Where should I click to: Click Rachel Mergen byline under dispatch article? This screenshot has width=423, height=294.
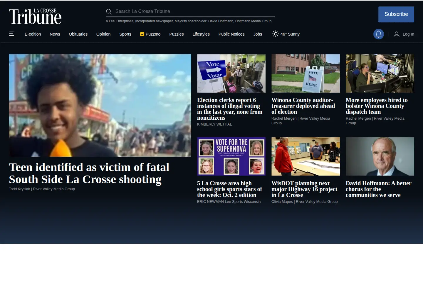coord(375,121)
